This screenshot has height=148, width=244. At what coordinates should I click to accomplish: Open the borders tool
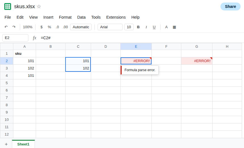pos(174,27)
